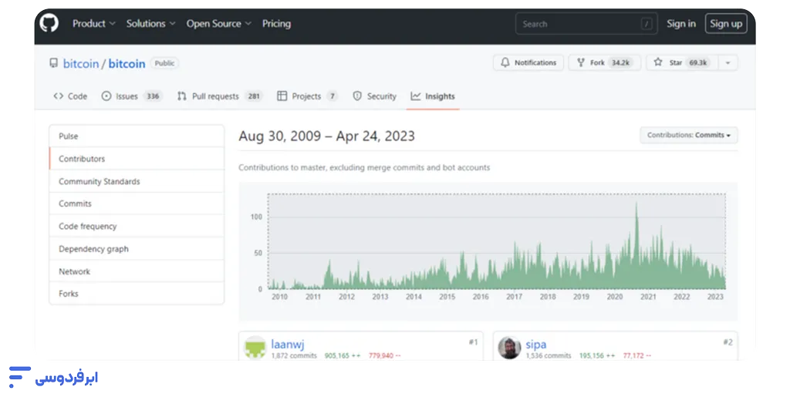Click the Sign up button
790x397 pixels.
(x=725, y=24)
